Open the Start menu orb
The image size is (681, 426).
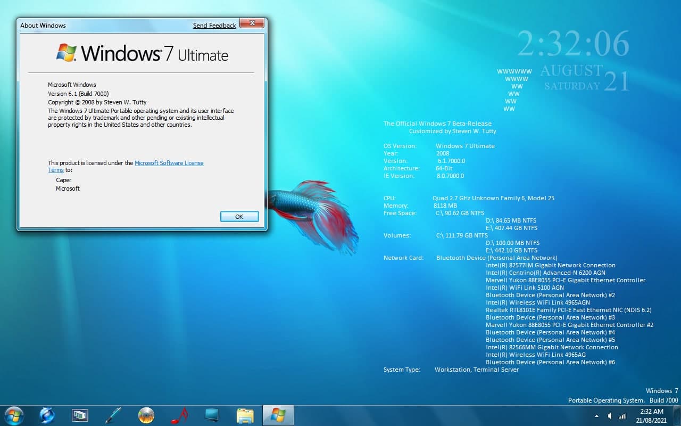(13, 415)
